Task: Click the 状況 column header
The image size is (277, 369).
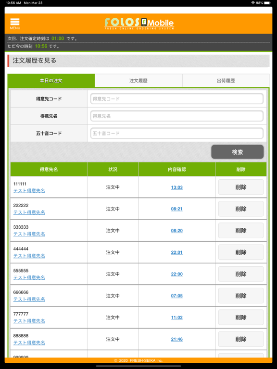Action: tap(113, 169)
